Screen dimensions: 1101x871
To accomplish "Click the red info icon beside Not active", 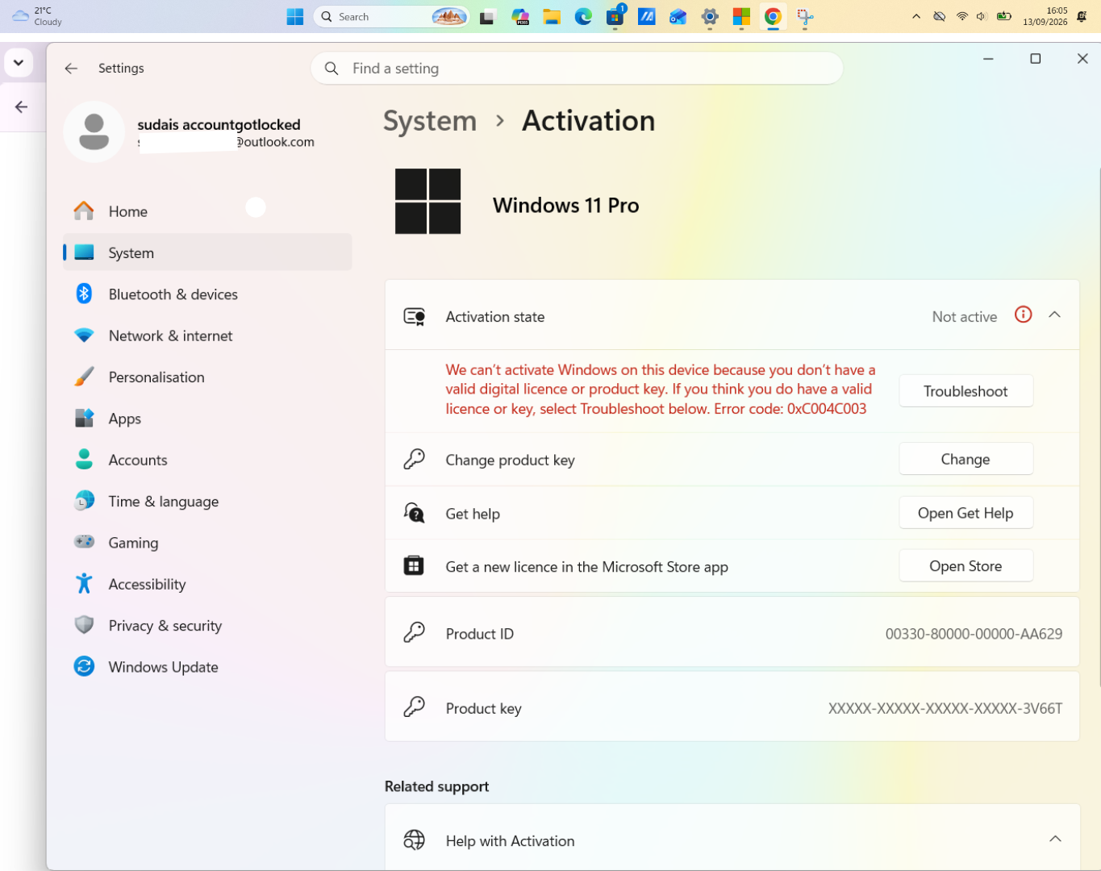I will (1023, 315).
